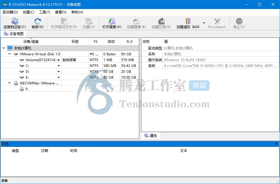Click the Connect to Remote (连接到远程) toolbar icon
Viewport: 280px width, 184px height.
click(x=15, y=21)
